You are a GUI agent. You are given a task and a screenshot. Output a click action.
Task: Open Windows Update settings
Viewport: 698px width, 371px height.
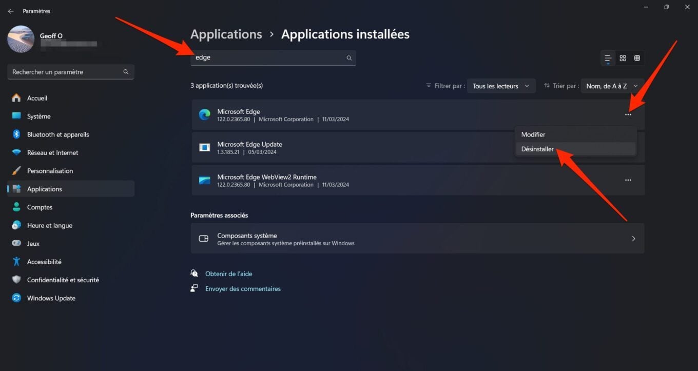[x=71, y=298]
